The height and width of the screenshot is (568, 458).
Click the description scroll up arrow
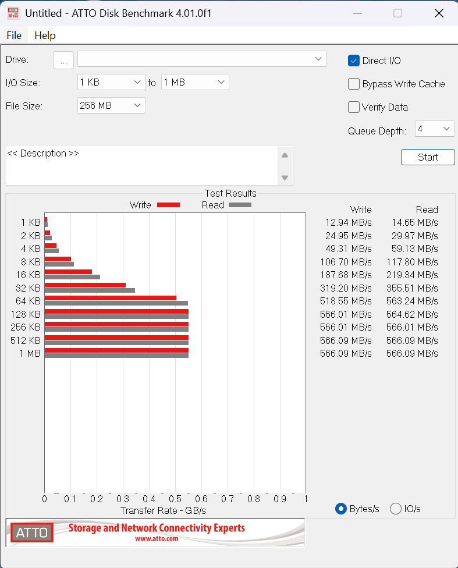[x=285, y=155]
